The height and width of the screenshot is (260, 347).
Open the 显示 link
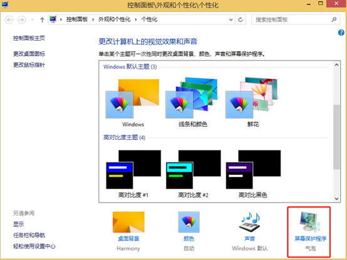tap(18, 224)
